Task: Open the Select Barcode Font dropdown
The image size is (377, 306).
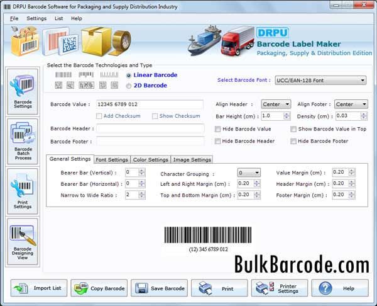Action: [320, 81]
